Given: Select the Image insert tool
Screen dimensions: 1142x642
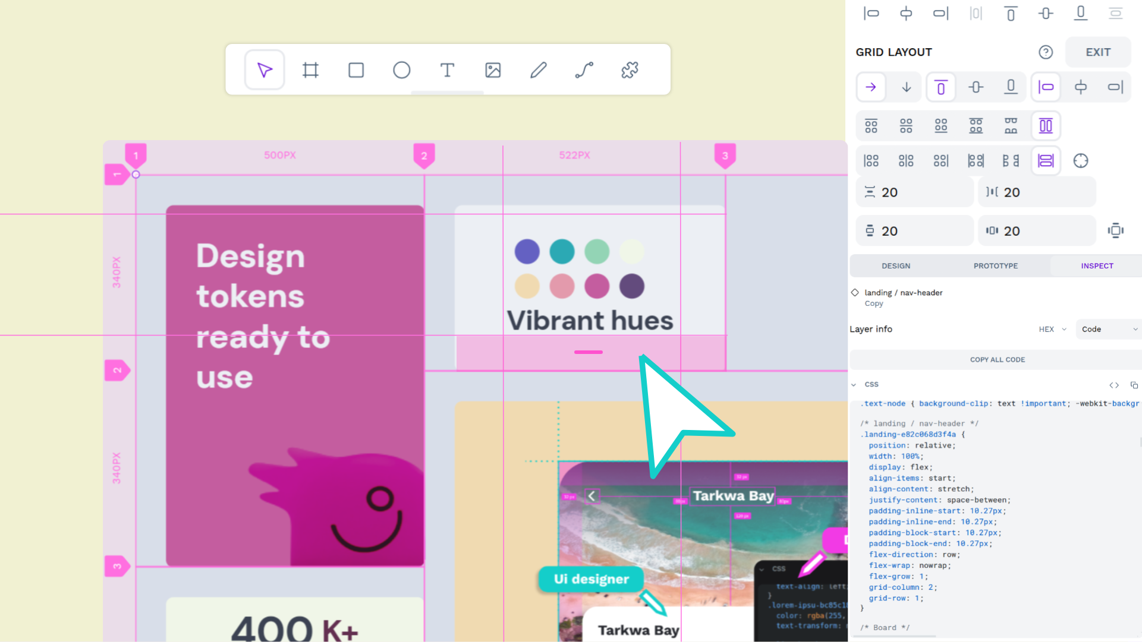Looking at the screenshot, I should tap(493, 70).
